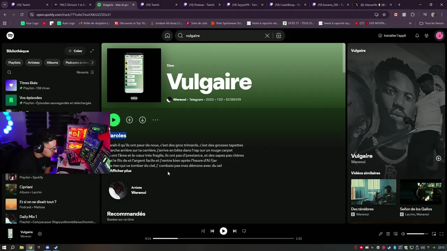Screen dimensions: 447x251
Task: Skip to the previous track
Action: tap(212, 231)
